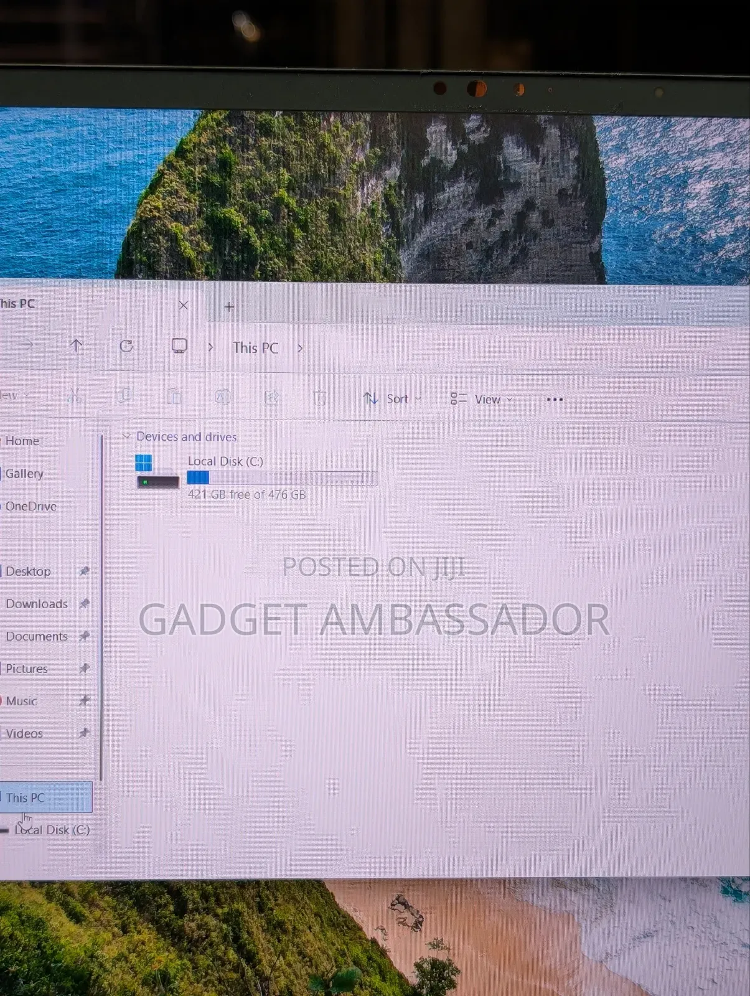The width and height of the screenshot is (750, 996).
Task: Click the Share icon in toolbar
Action: (x=272, y=397)
